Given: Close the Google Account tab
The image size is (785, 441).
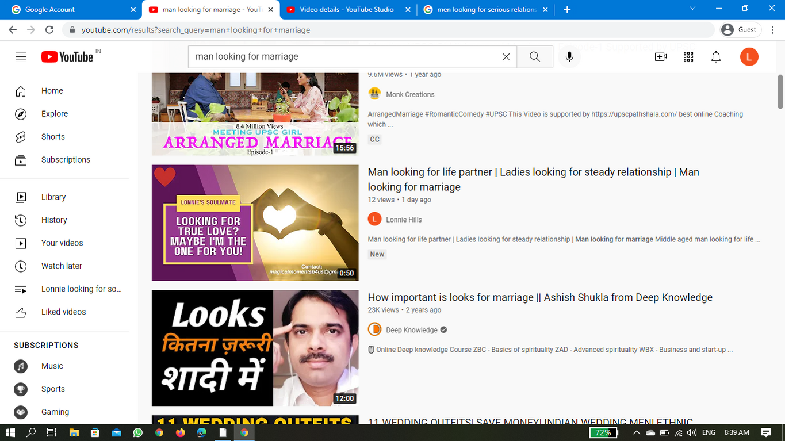Looking at the screenshot, I should pyautogui.click(x=133, y=10).
